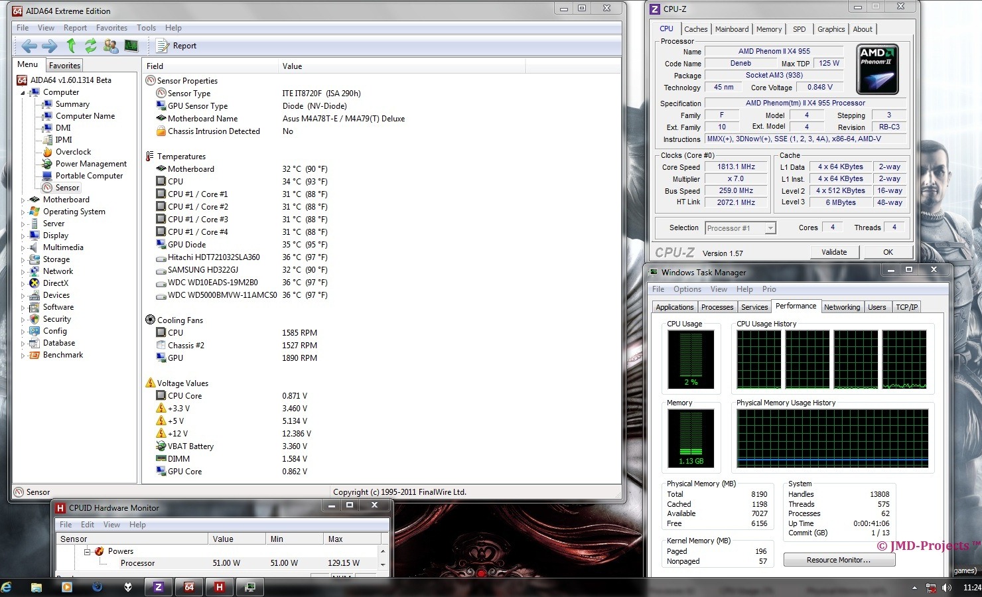Click the flame icon beside Powers in HWMonitor
The height and width of the screenshot is (597, 982).
click(100, 551)
